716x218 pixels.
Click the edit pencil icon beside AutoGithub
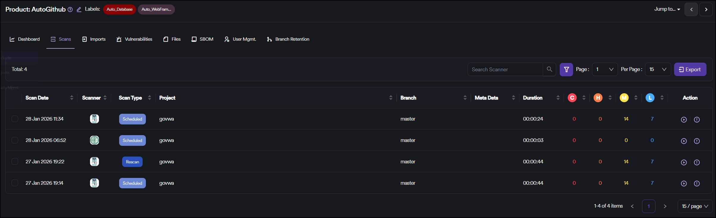pos(79,10)
